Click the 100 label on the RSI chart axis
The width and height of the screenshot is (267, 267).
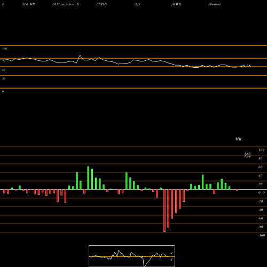pyautogui.click(x=4, y=49)
